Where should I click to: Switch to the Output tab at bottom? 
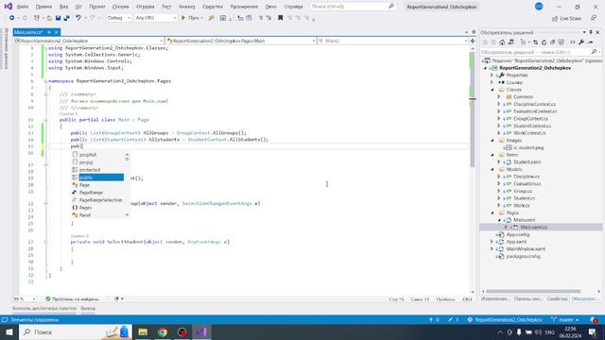(x=88, y=309)
